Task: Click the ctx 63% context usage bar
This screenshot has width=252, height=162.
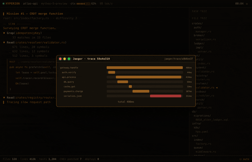Action: pos(84,4)
